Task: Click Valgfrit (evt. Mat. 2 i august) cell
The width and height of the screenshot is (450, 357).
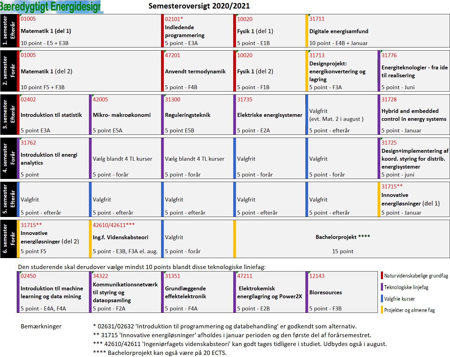Action: 342,114
